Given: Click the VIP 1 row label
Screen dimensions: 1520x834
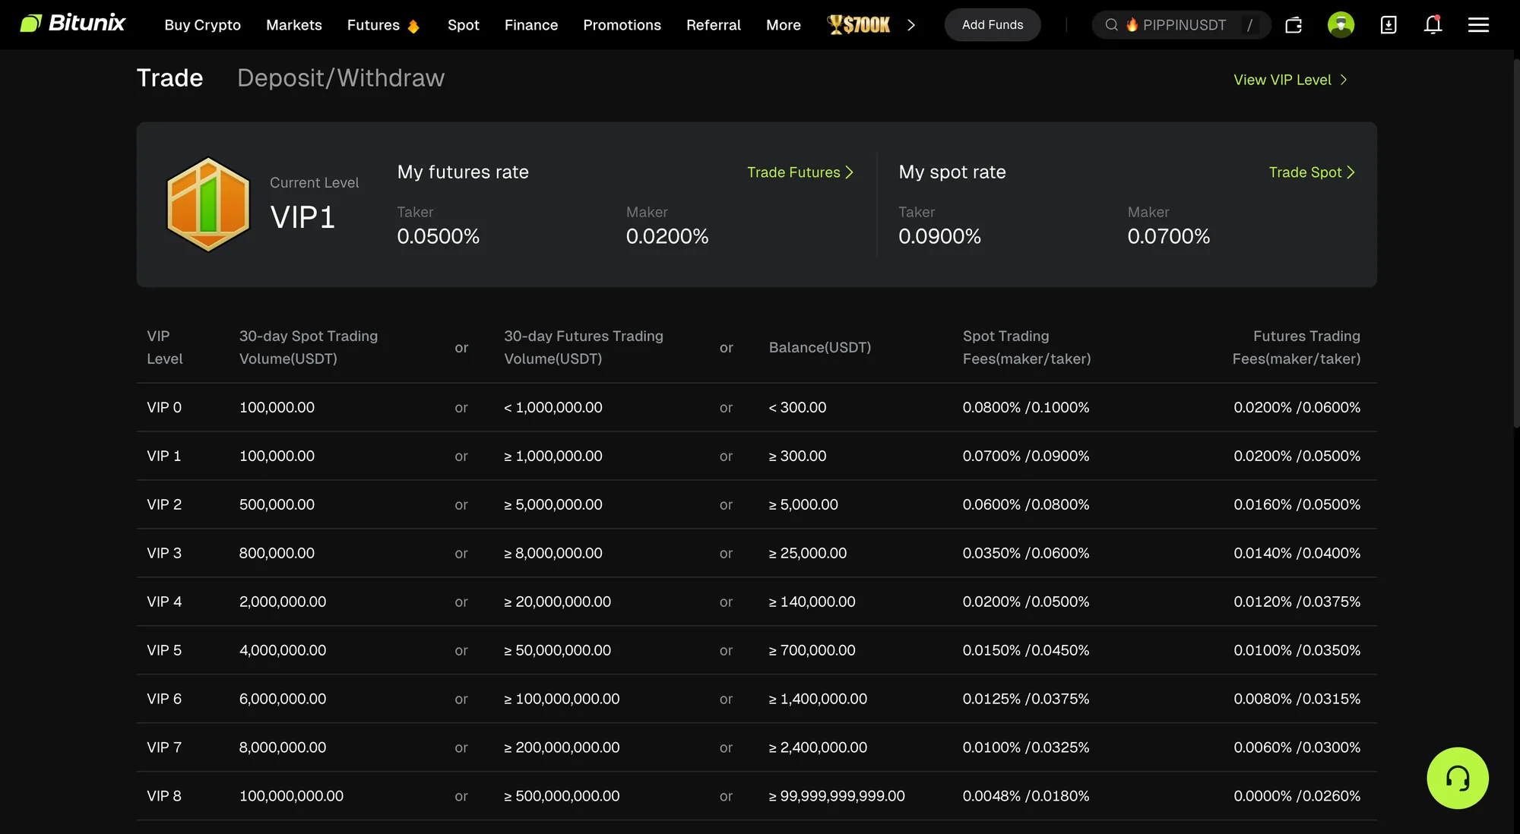Looking at the screenshot, I should click(x=164, y=456).
